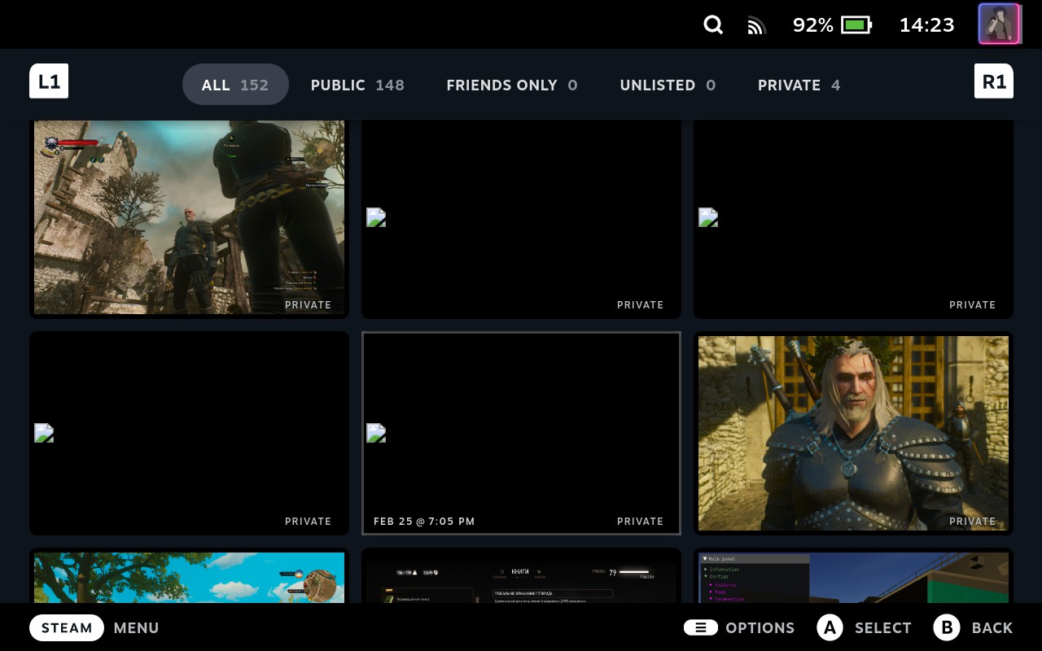Click the 'FEB 25 @ 7:05 PM' date label
The width and height of the screenshot is (1042, 651).
[x=424, y=521]
